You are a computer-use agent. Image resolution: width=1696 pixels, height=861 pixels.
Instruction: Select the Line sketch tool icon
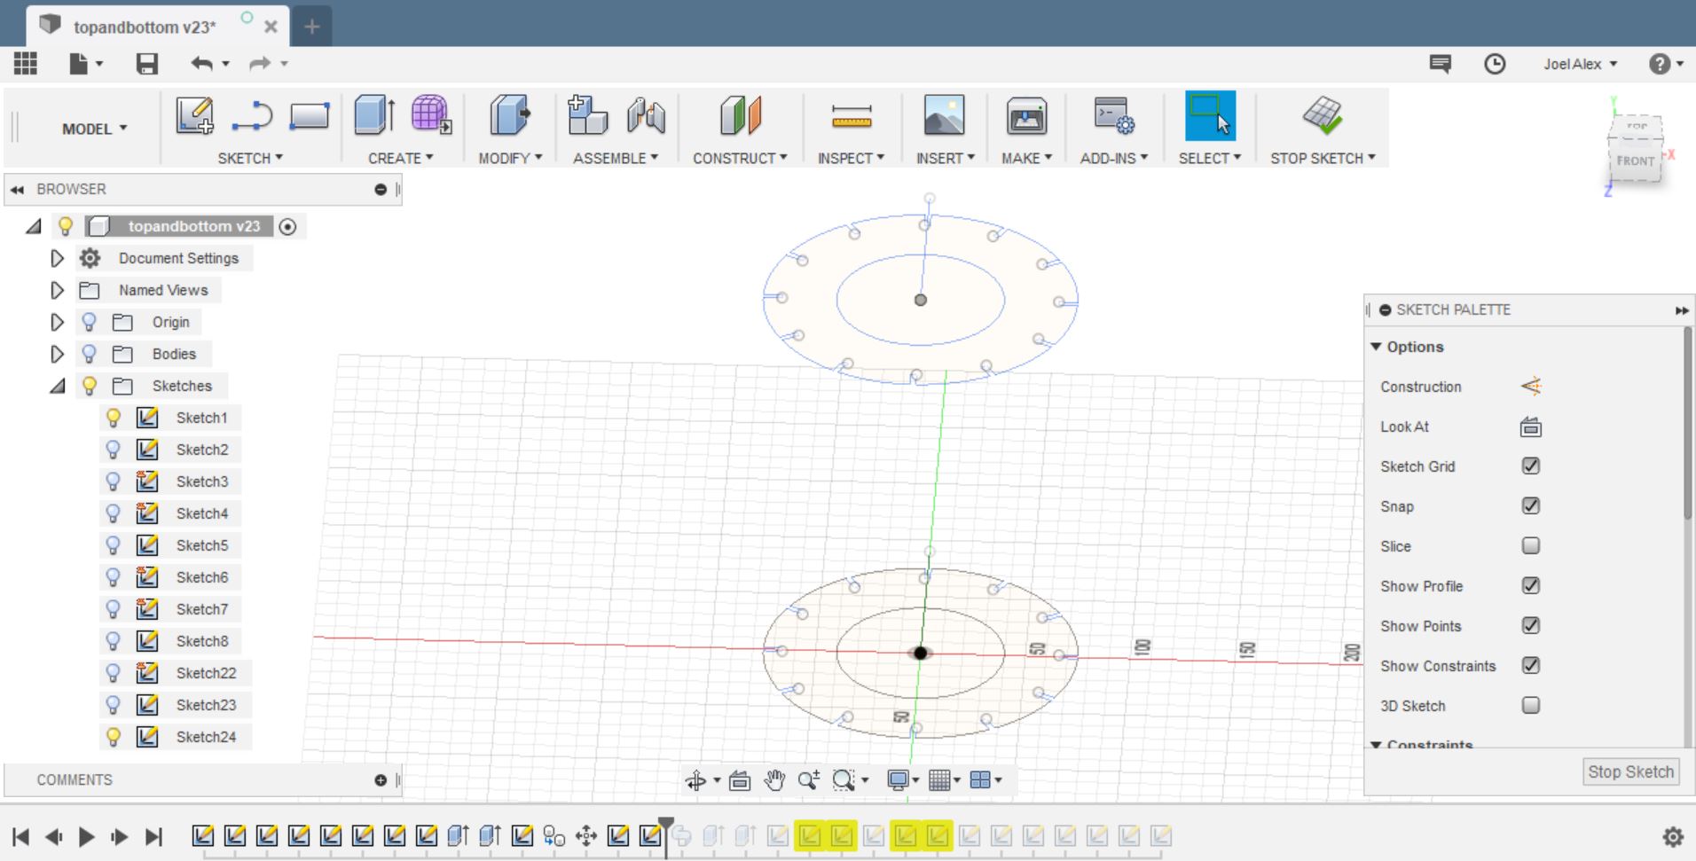pyautogui.click(x=252, y=116)
